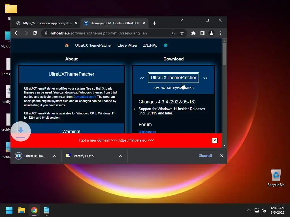Select the Recycle Bin desktop icon
The width and height of the screenshot is (290, 217).
pos(276,178)
